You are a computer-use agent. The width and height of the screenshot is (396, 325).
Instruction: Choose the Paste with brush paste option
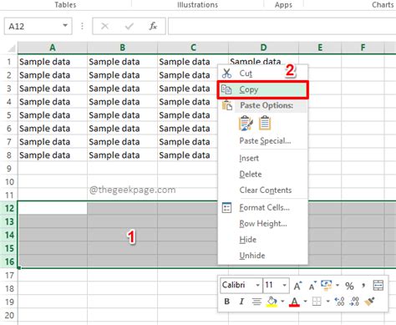tap(246, 123)
